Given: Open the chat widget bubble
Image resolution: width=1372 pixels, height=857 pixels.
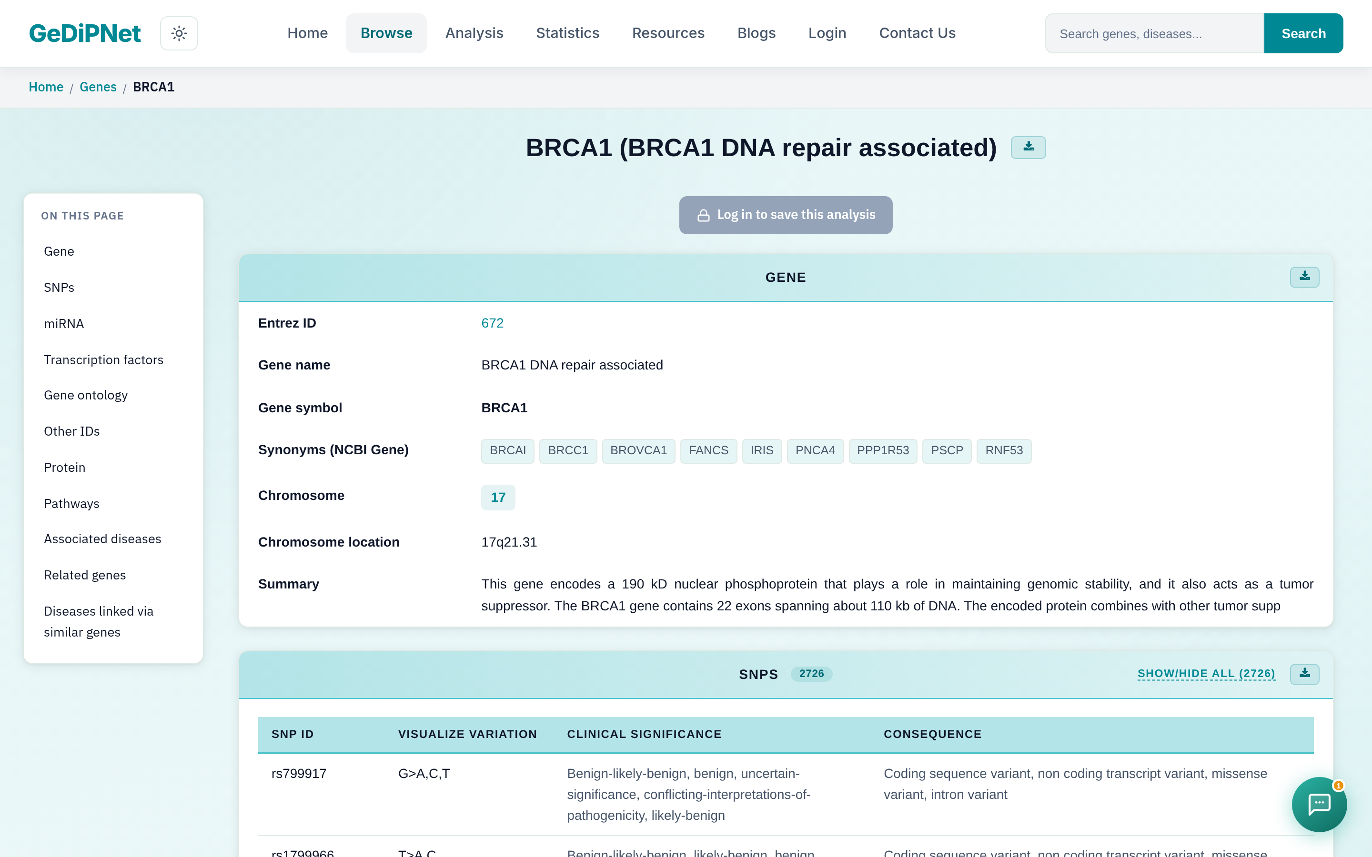Looking at the screenshot, I should point(1319,804).
